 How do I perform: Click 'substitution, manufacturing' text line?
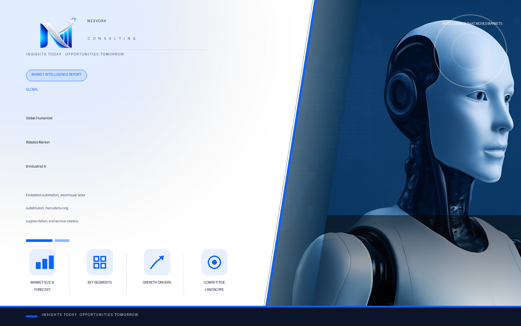tap(47, 208)
